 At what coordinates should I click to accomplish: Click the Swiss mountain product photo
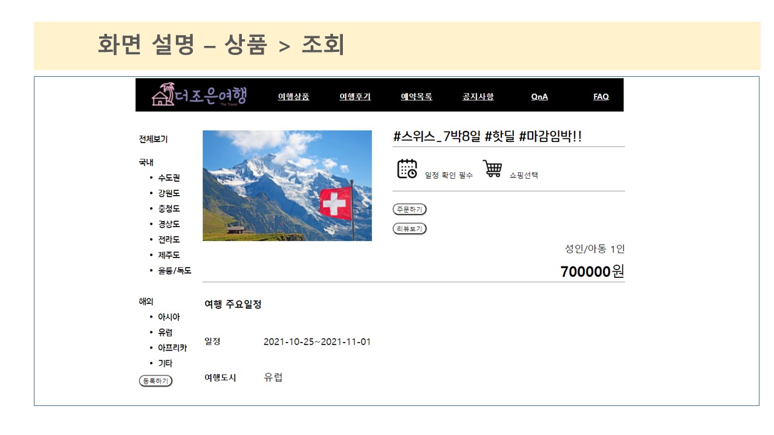coord(287,185)
